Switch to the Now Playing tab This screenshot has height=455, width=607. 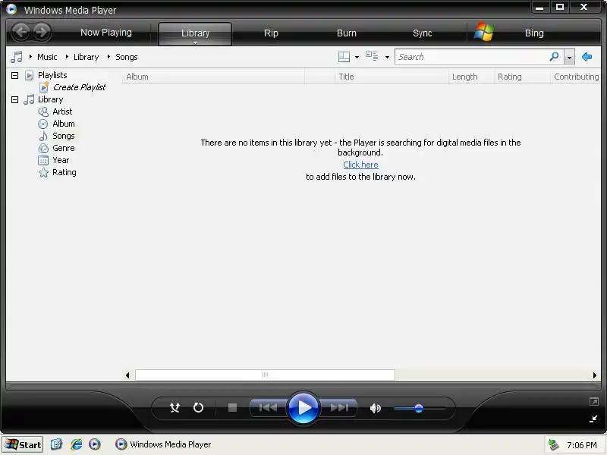[106, 33]
